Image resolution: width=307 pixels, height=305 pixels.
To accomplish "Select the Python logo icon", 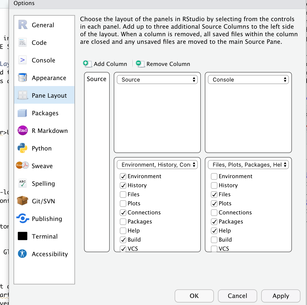I will (23, 148).
